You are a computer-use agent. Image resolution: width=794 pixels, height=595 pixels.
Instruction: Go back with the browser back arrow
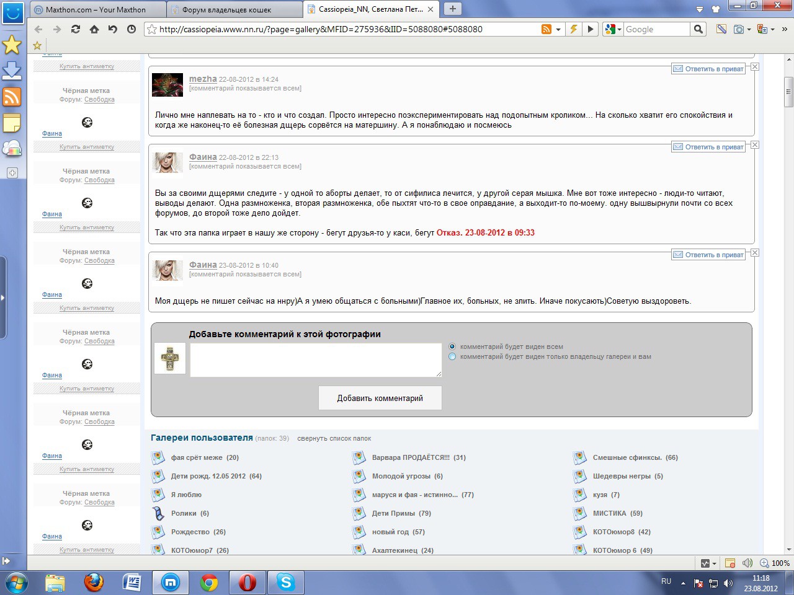click(38, 29)
